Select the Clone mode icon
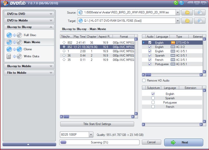This screenshot has width=209, height=150. [x=14, y=49]
